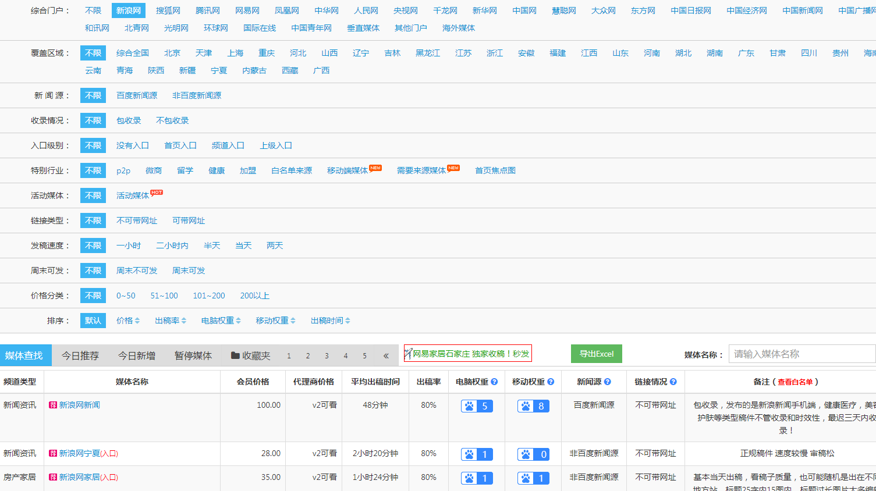Image resolution: width=876 pixels, height=491 pixels.
Task: Click mobile weight paw badge 0 in 新浪网宁夏 row
Action: tap(533, 454)
